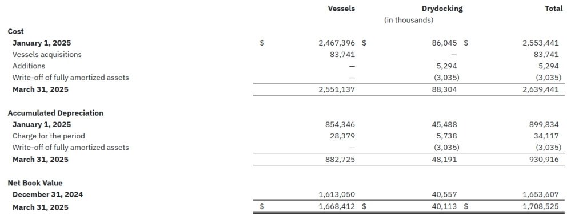Click the Additions row label
The height and width of the screenshot is (220, 567).
coord(29,66)
